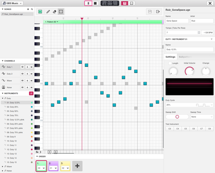This screenshot has height=173, width=215.
Task: Solo the Wave channel
Action: pyautogui.click(x=27, y=80)
